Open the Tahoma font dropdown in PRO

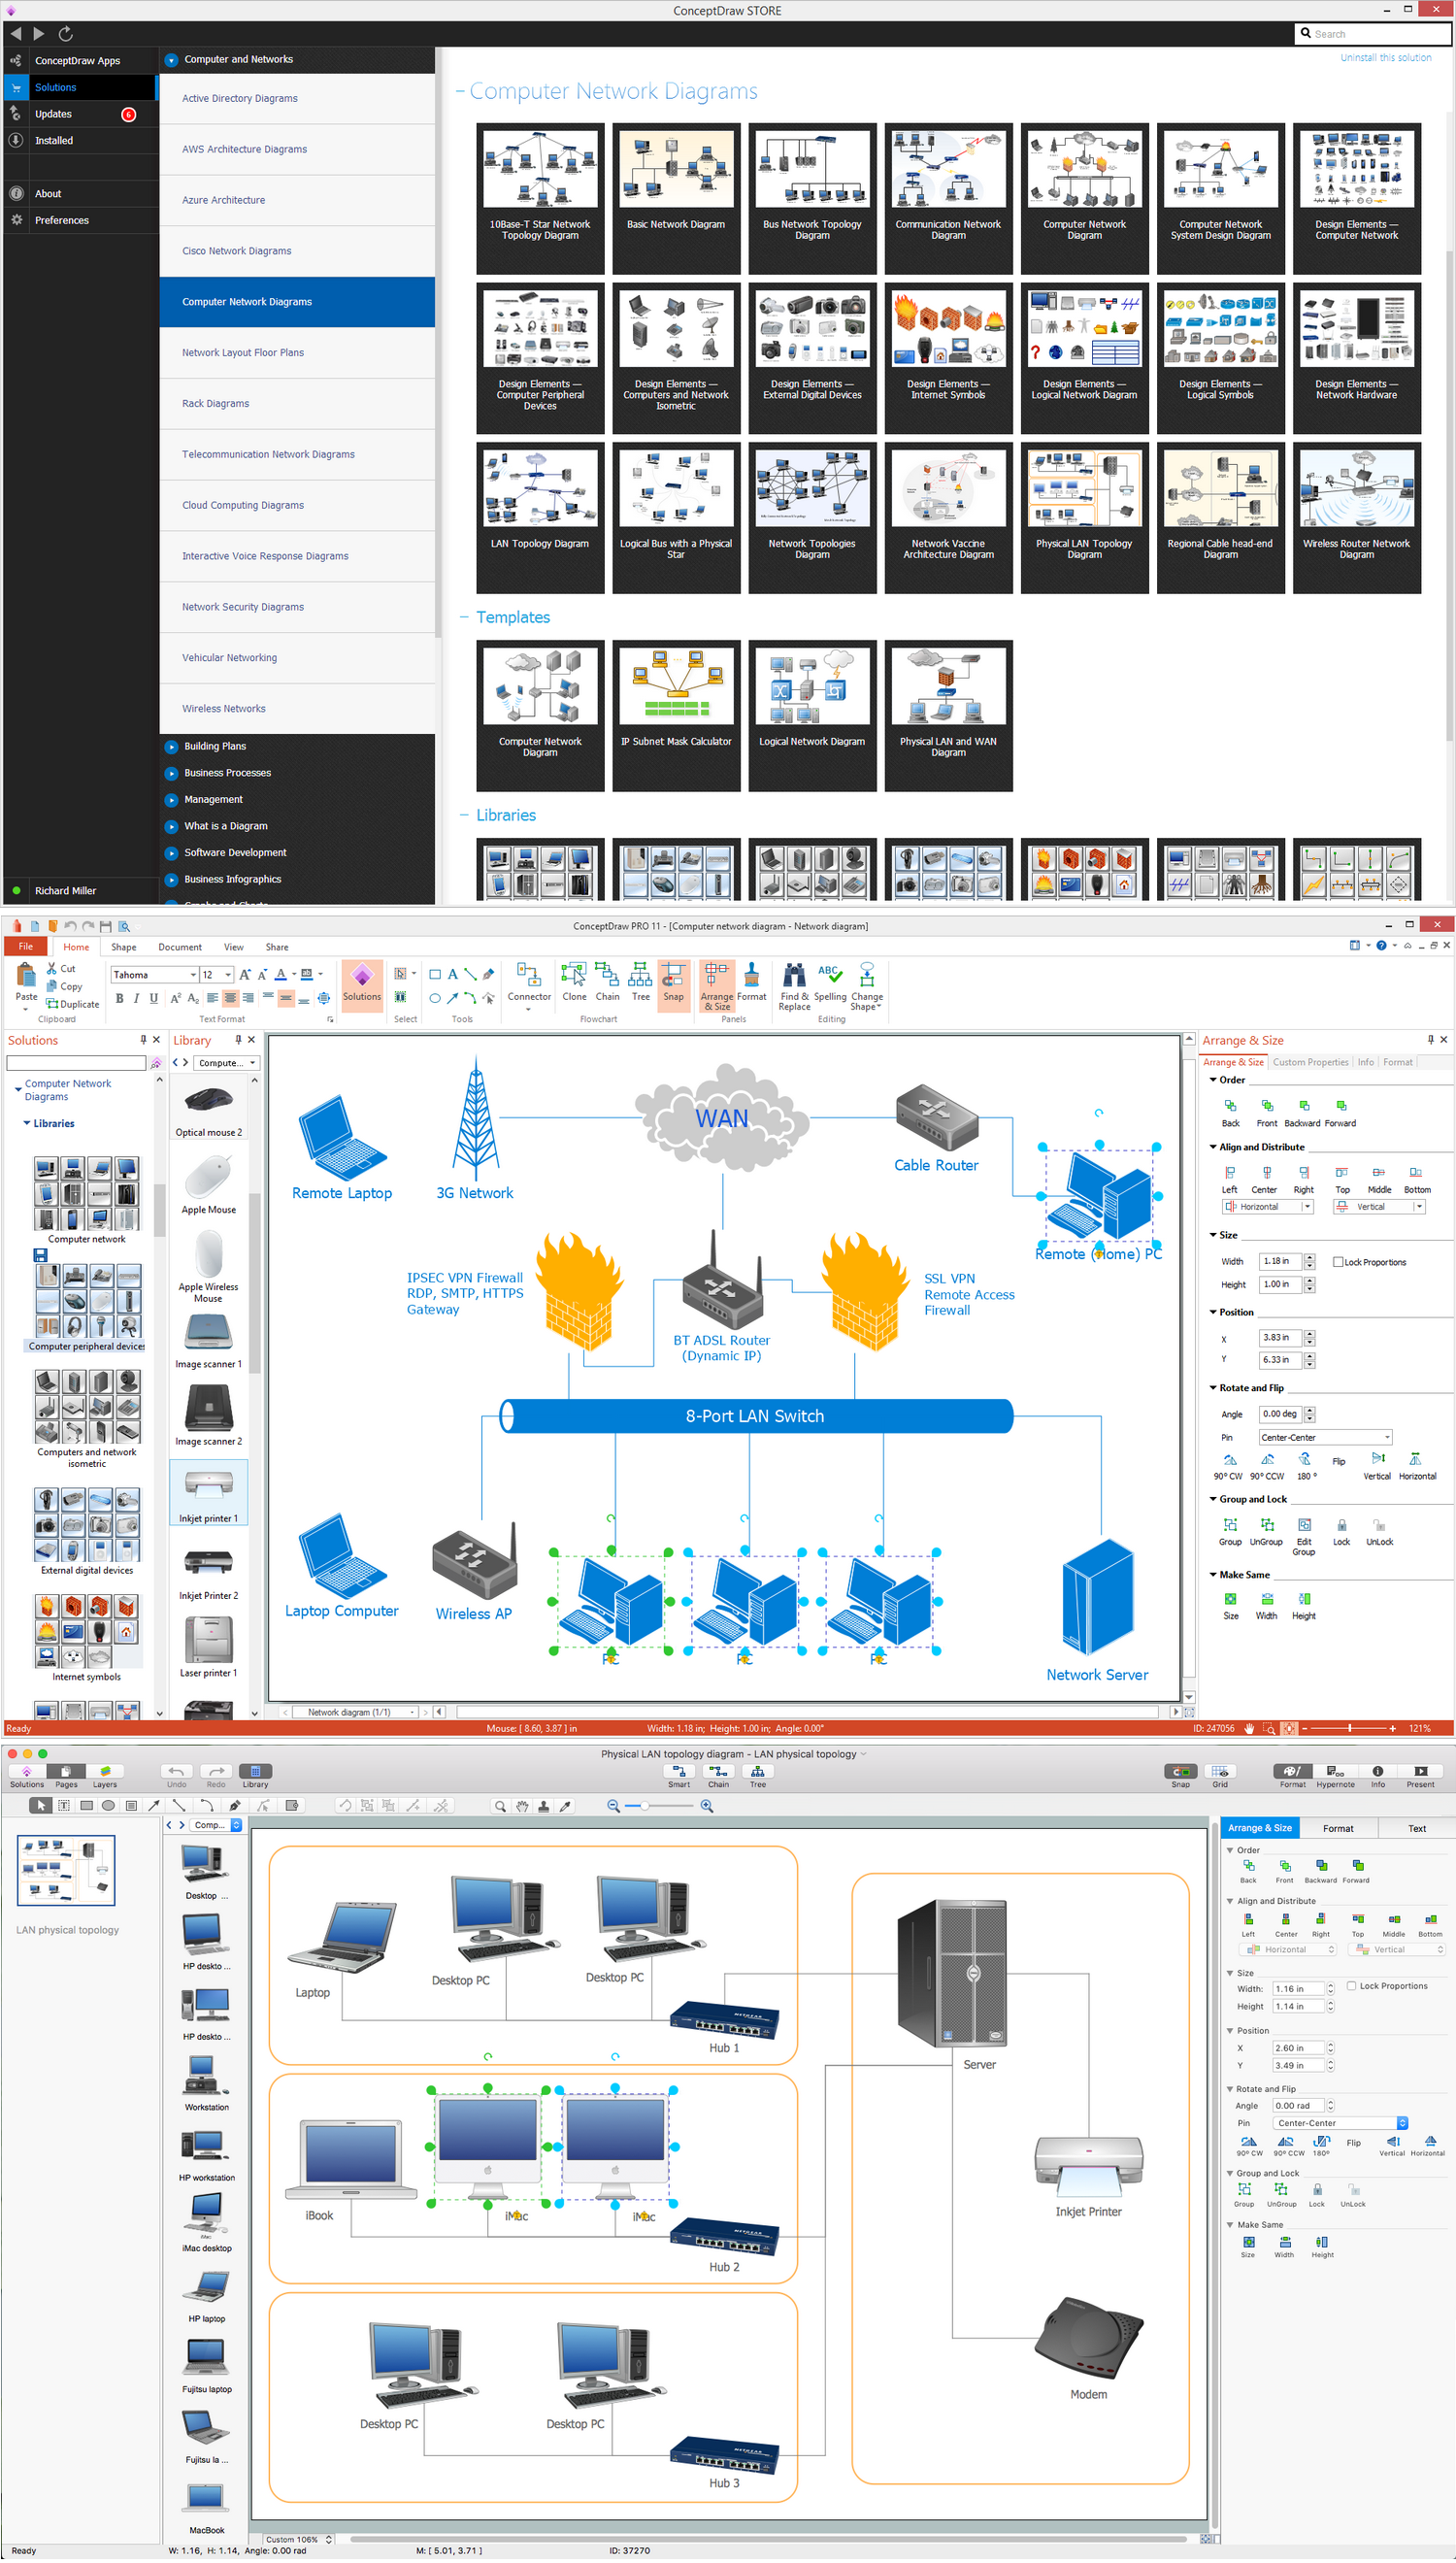click(193, 975)
